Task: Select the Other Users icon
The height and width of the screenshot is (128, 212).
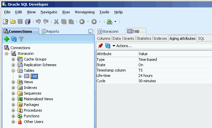Action: click(20, 122)
